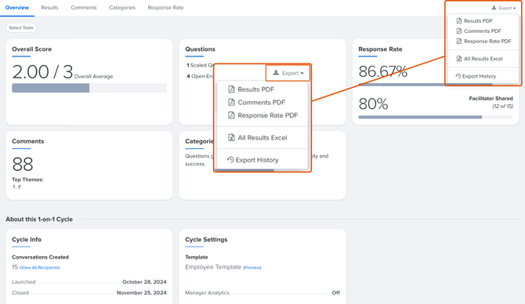Click the download icon in top-right Export button
This screenshot has width=525, height=304.
point(494,8)
